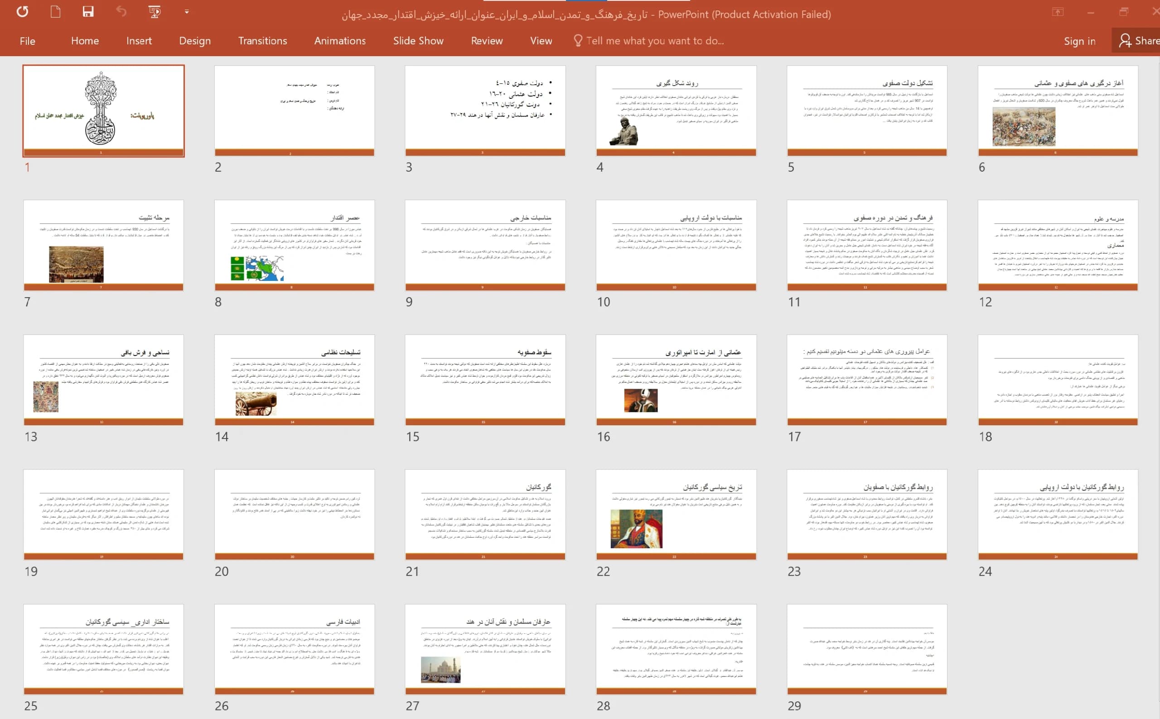Select slide 18 thumbnail

pos(1058,380)
